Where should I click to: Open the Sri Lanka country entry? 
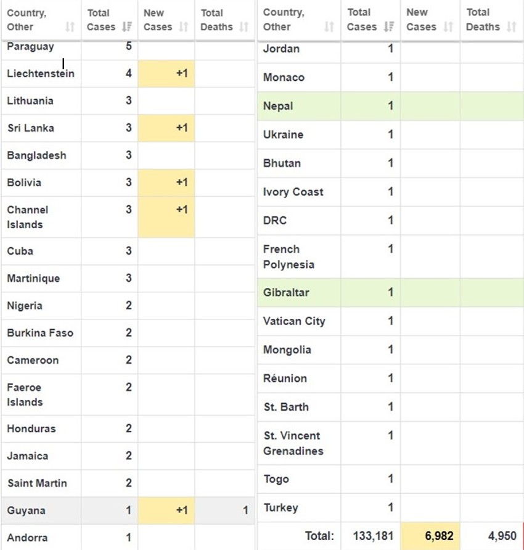click(x=31, y=128)
